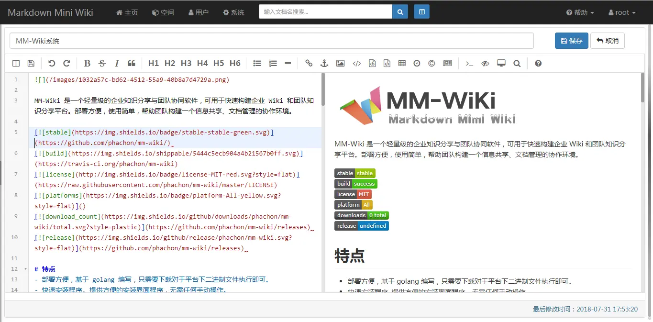Open the 帮助 dropdown menu
653x322 pixels.
[580, 12]
